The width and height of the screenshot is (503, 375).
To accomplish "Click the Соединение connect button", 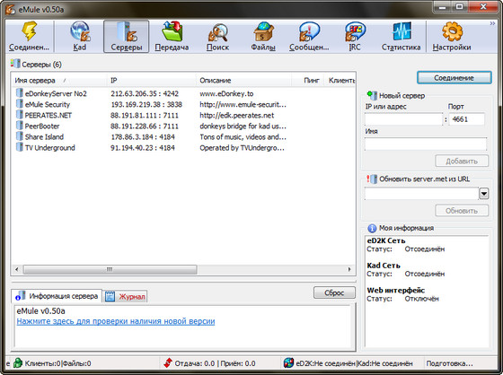I will pyautogui.click(x=454, y=78).
